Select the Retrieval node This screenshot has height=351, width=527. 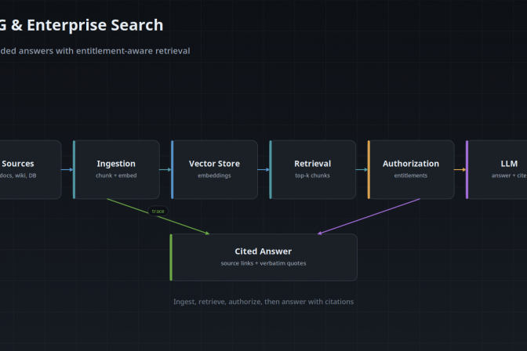313,169
